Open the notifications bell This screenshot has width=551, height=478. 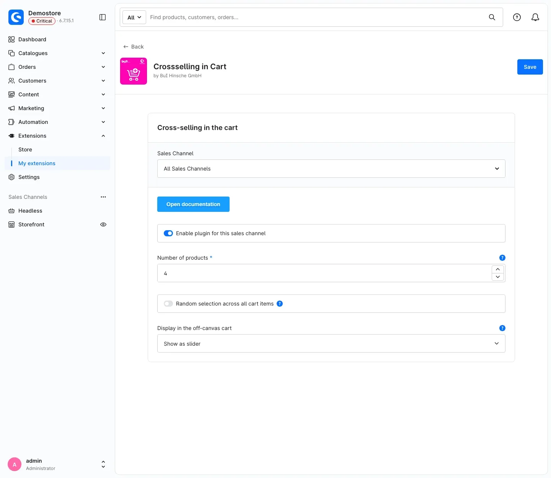click(535, 17)
